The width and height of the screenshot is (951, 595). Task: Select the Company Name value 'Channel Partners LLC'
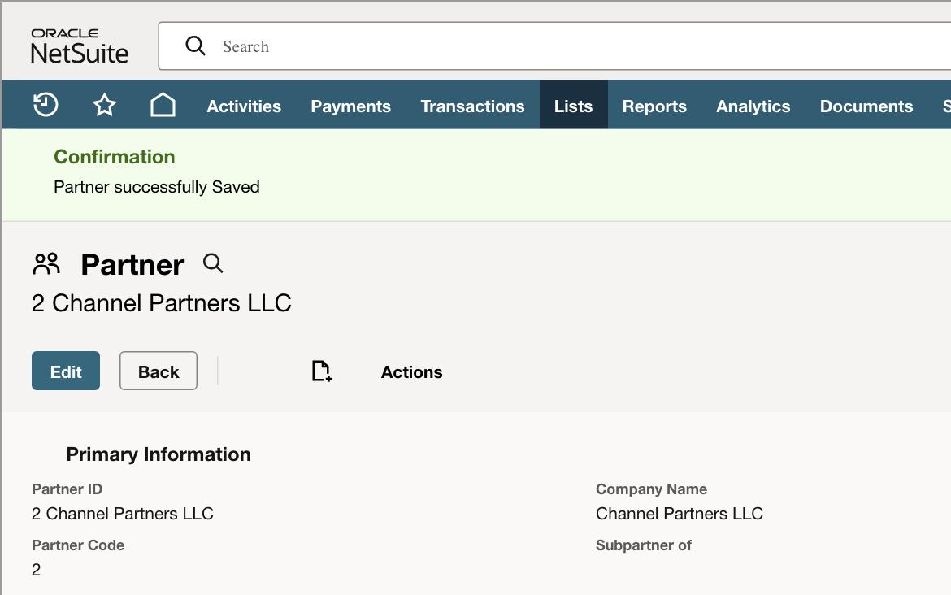pyautogui.click(x=680, y=514)
